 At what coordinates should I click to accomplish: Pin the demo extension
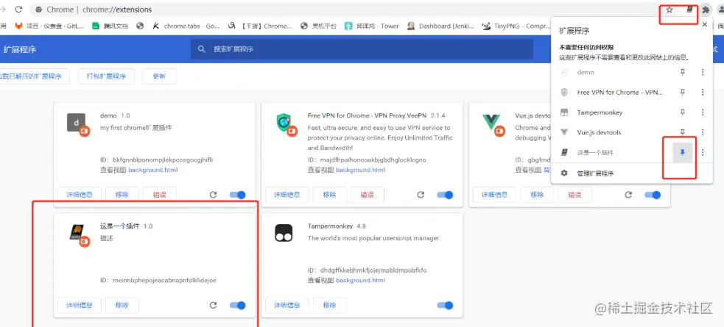[683, 72]
